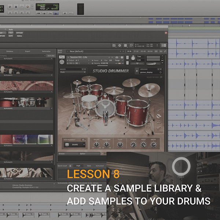
Task: Click the groove drag-and-drop crosshair icon
Action: tap(161, 72)
